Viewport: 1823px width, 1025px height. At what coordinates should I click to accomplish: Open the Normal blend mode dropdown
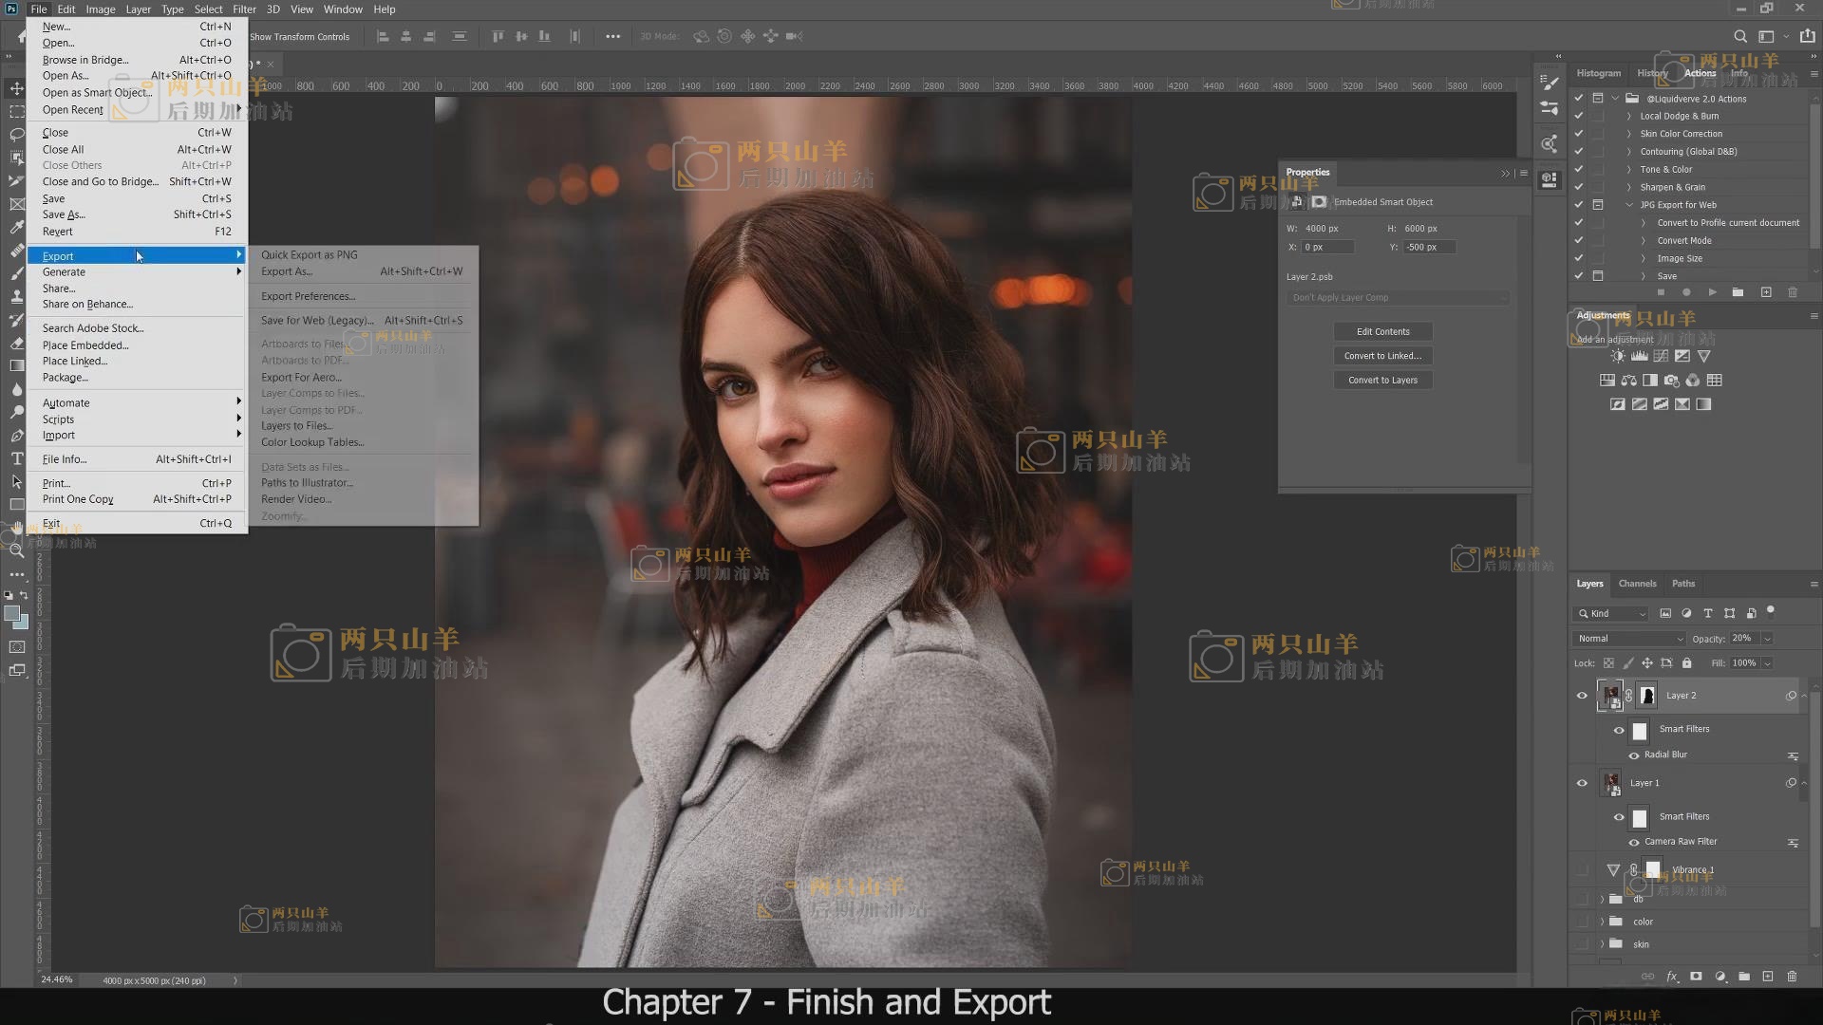(x=1629, y=639)
